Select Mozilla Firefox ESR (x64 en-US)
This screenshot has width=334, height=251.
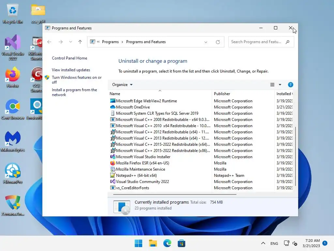pyautogui.click(x=201, y=163)
